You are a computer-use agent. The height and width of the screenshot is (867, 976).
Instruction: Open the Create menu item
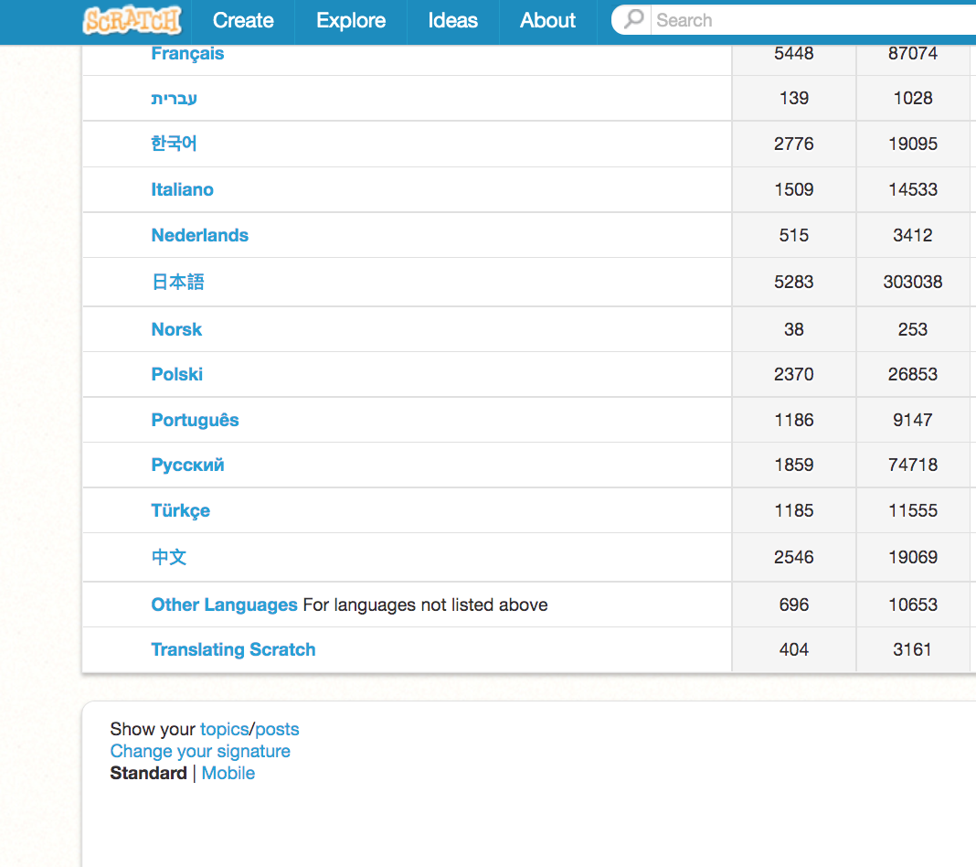point(243,20)
